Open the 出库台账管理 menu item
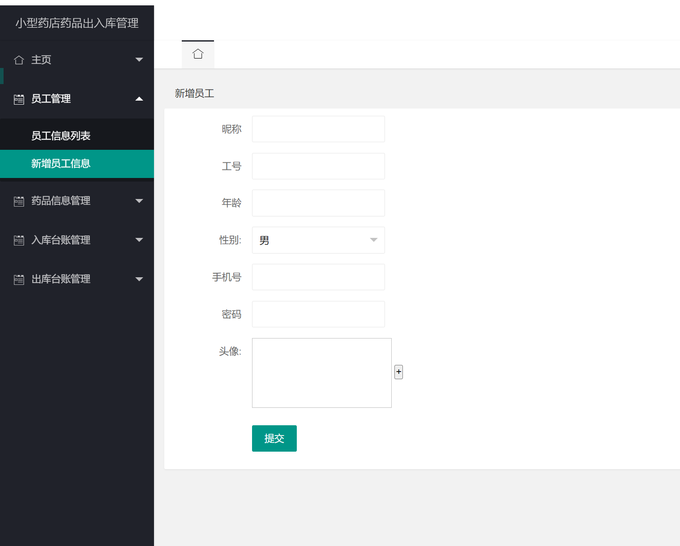The width and height of the screenshot is (680, 546). [77, 279]
